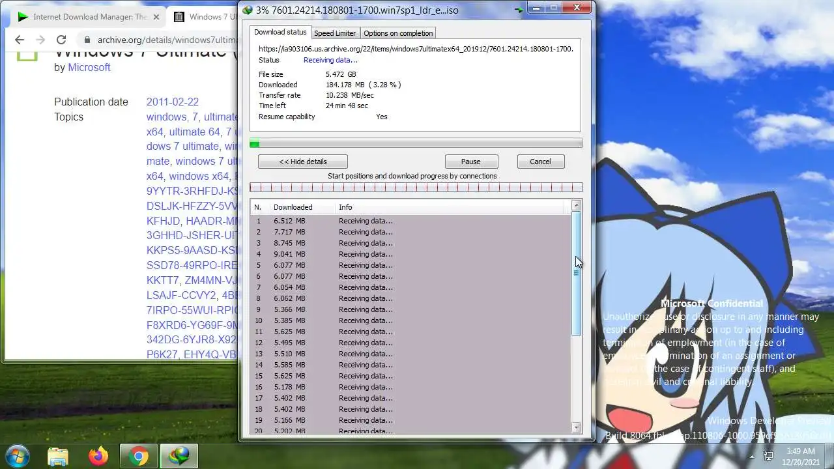
Task: Click the 2011-02-22 publication date link
Action: click(x=173, y=102)
